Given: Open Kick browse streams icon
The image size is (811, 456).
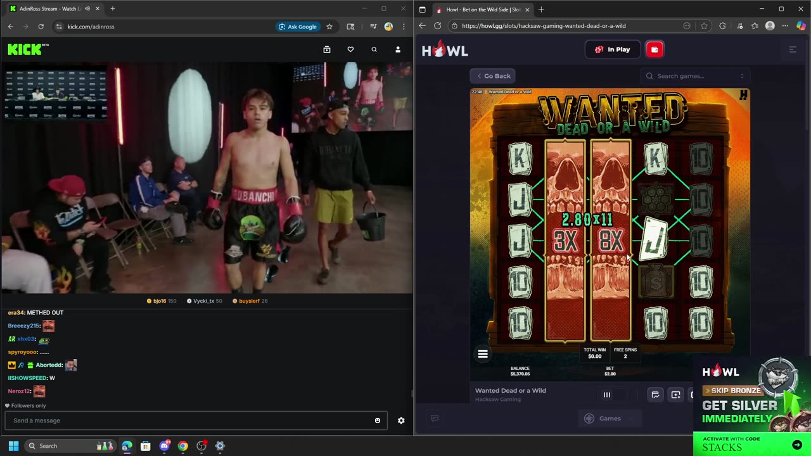Looking at the screenshot, I should click(327, 49).
